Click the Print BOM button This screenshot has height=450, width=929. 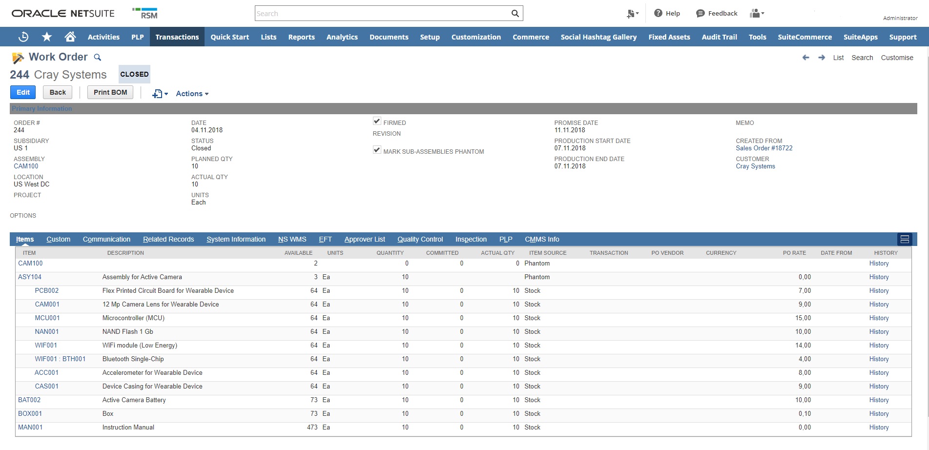click(110, 92)
